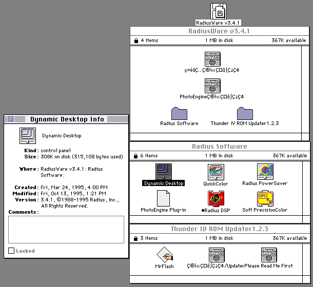Click 'Kind: control panel' text in Info window
This screenshot has width=313, height=287.
(48, 151)
